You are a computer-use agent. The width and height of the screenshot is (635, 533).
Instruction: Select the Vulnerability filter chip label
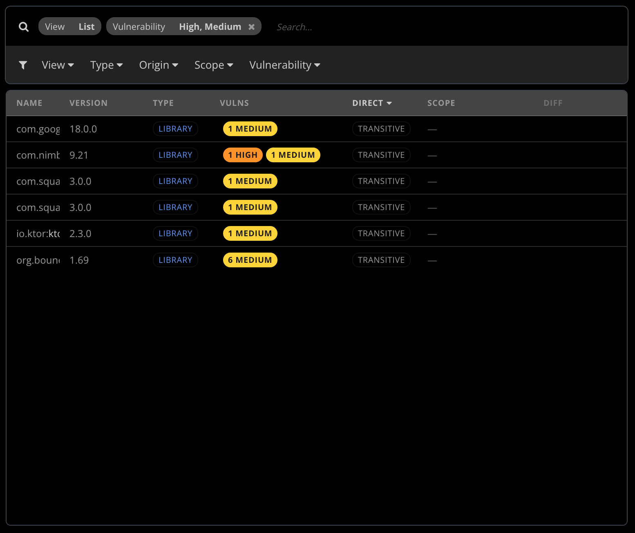click(x=139, y=27)
